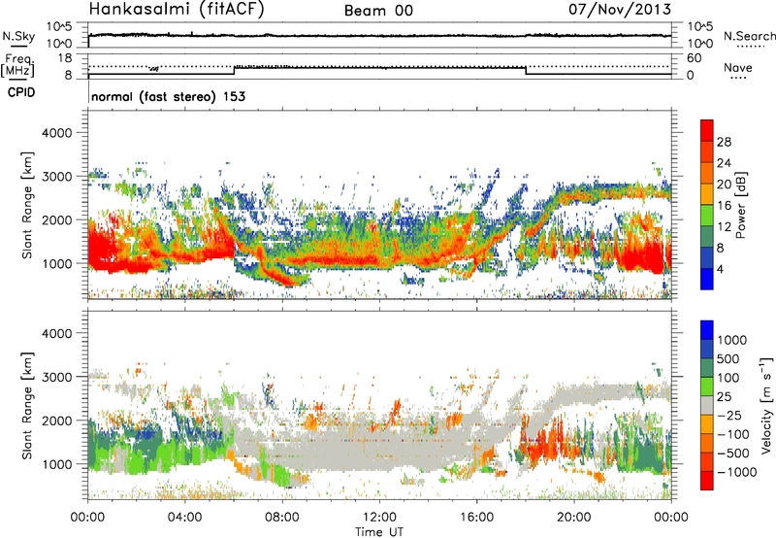Click the '18' frequency axis tick
The width and height of the screenshot is (776, 538).
pyautogui.click(x=65, y=58)
